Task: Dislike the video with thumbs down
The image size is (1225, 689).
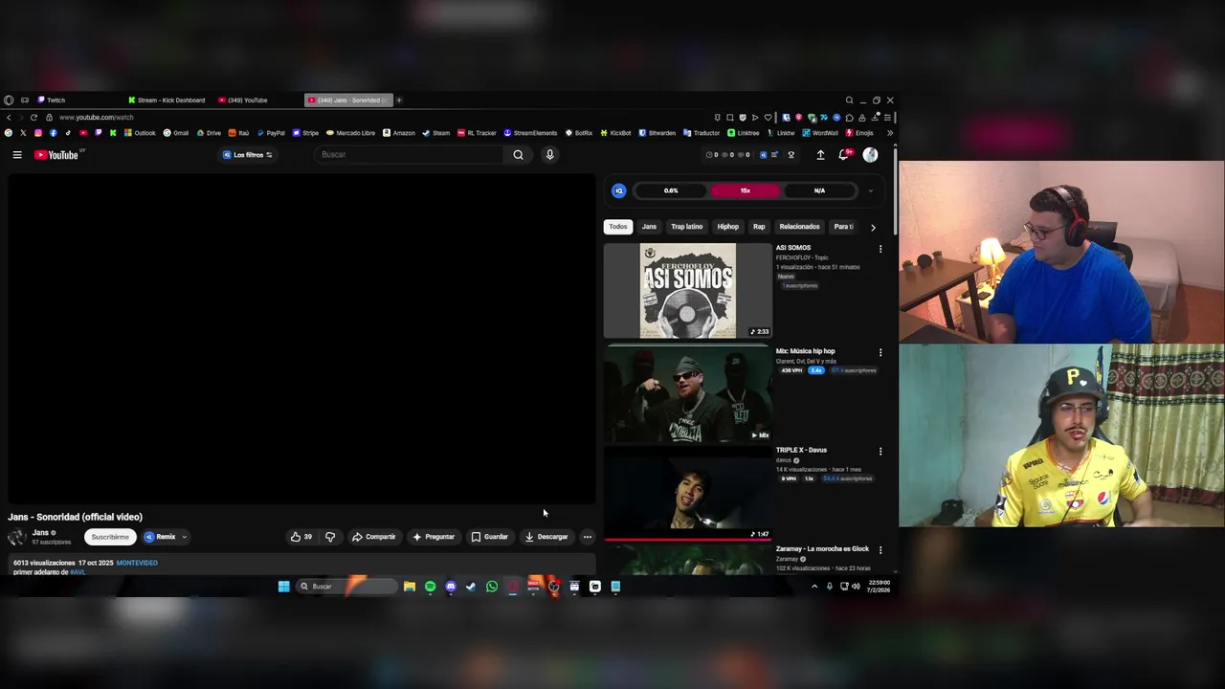Action: (330, 537)
